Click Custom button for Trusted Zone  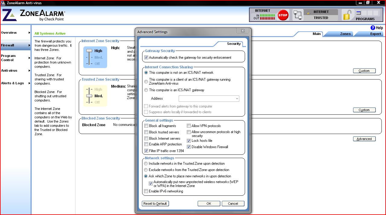pos(364,110)
